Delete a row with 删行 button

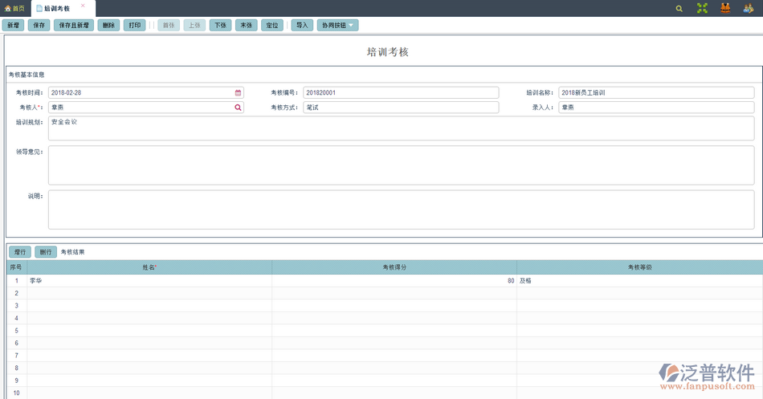pos(46,252)
